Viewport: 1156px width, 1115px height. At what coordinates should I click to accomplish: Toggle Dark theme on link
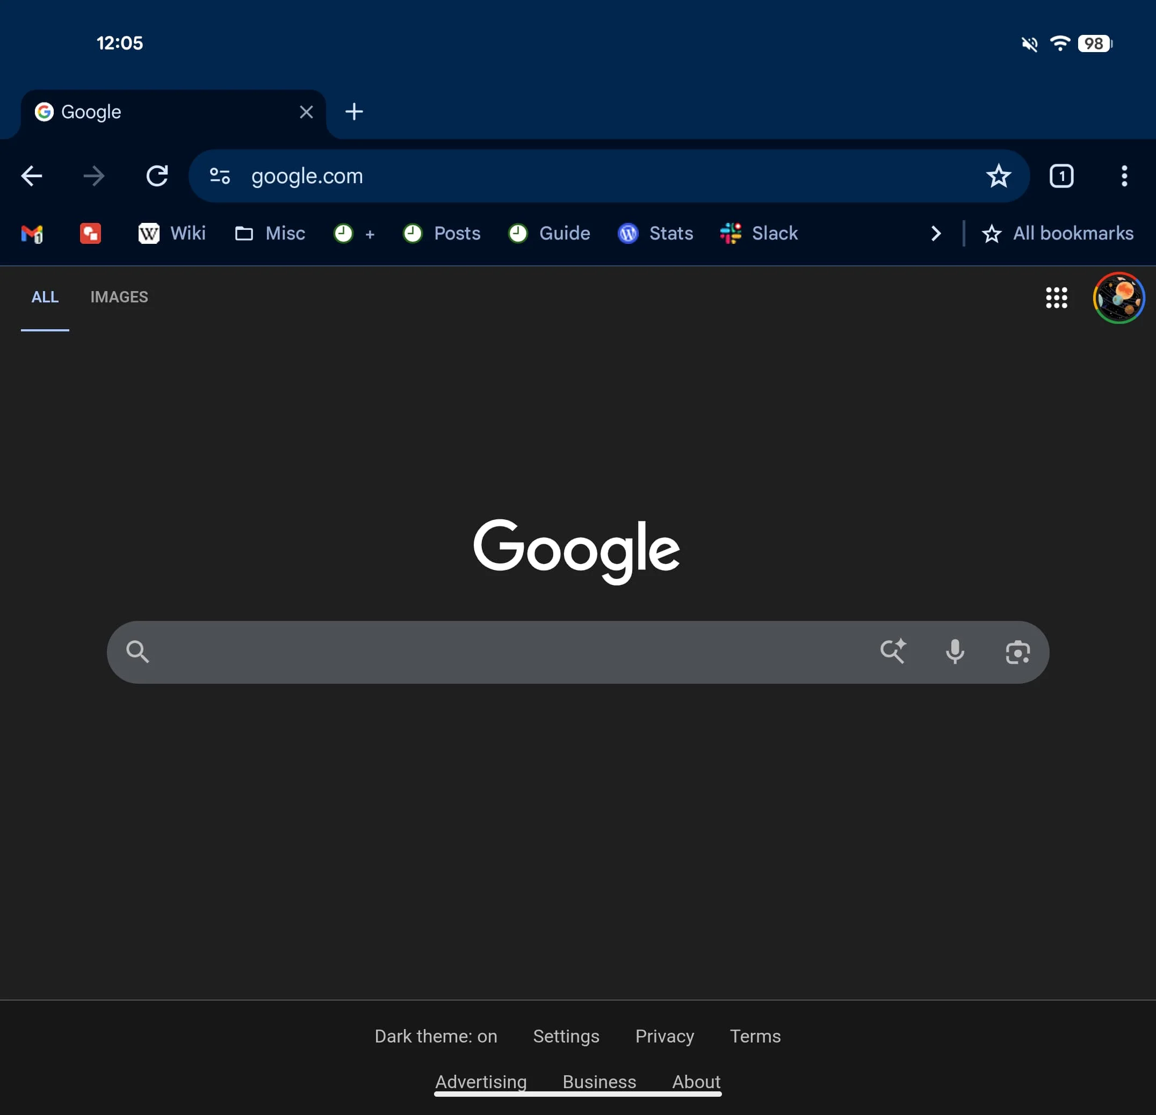(435, 1036)
